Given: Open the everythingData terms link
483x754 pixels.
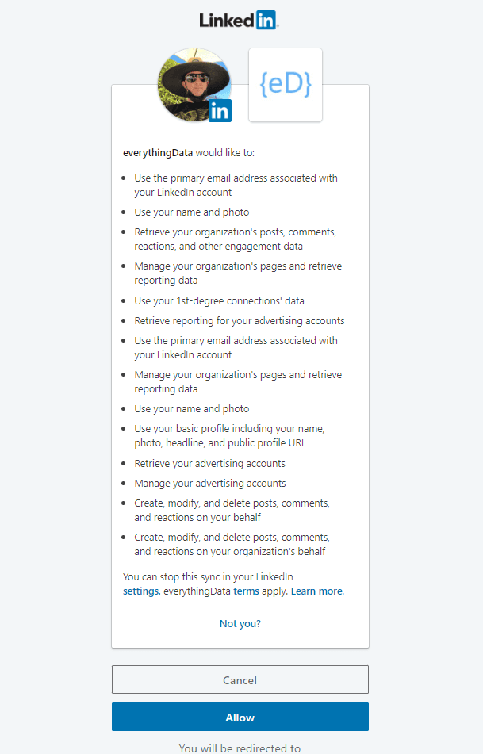Looking at the screenshot, I should pos(246,591).
